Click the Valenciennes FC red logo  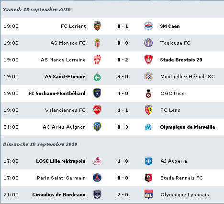tap(97, 110)
